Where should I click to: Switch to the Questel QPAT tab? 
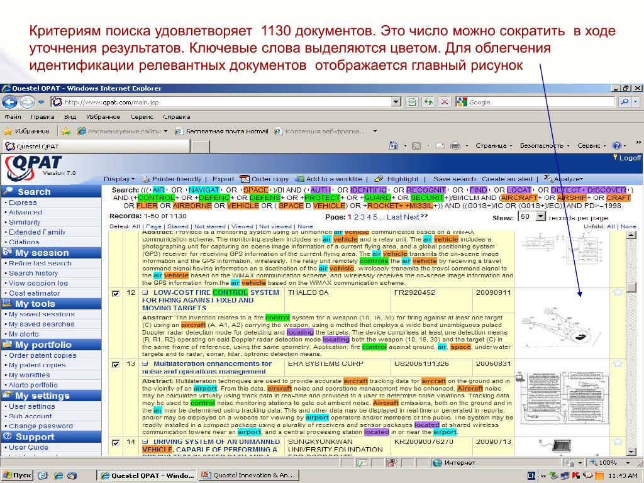click(x=96, y=146)
